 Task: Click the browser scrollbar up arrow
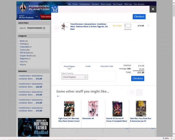coord(174,3)
